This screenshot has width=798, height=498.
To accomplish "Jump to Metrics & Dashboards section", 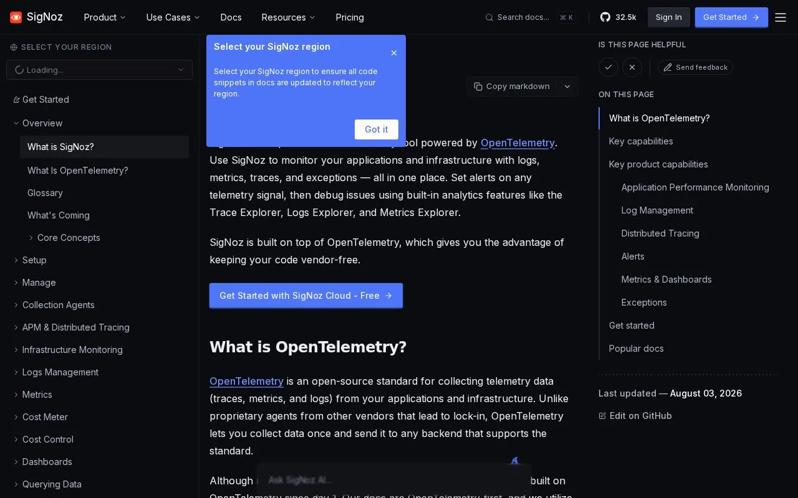I will click(666, 280).
